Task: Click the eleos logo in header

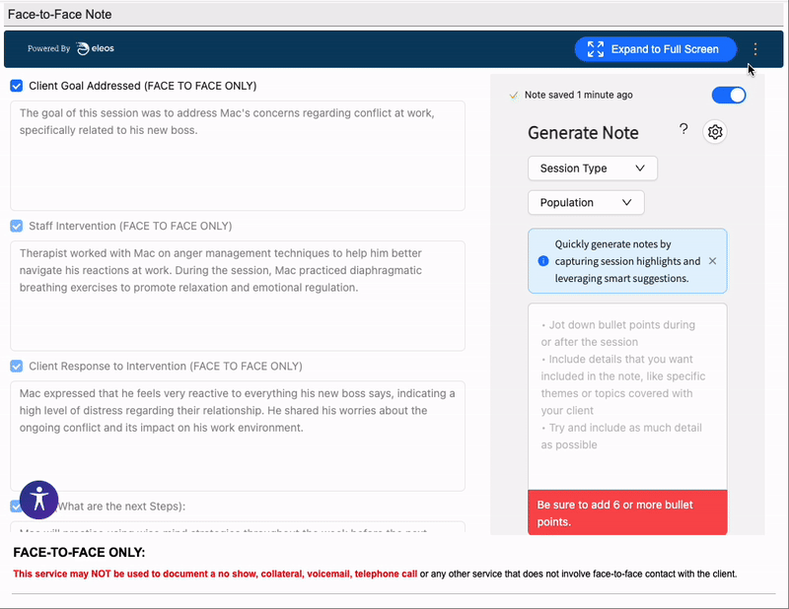Action: [96, 48]
